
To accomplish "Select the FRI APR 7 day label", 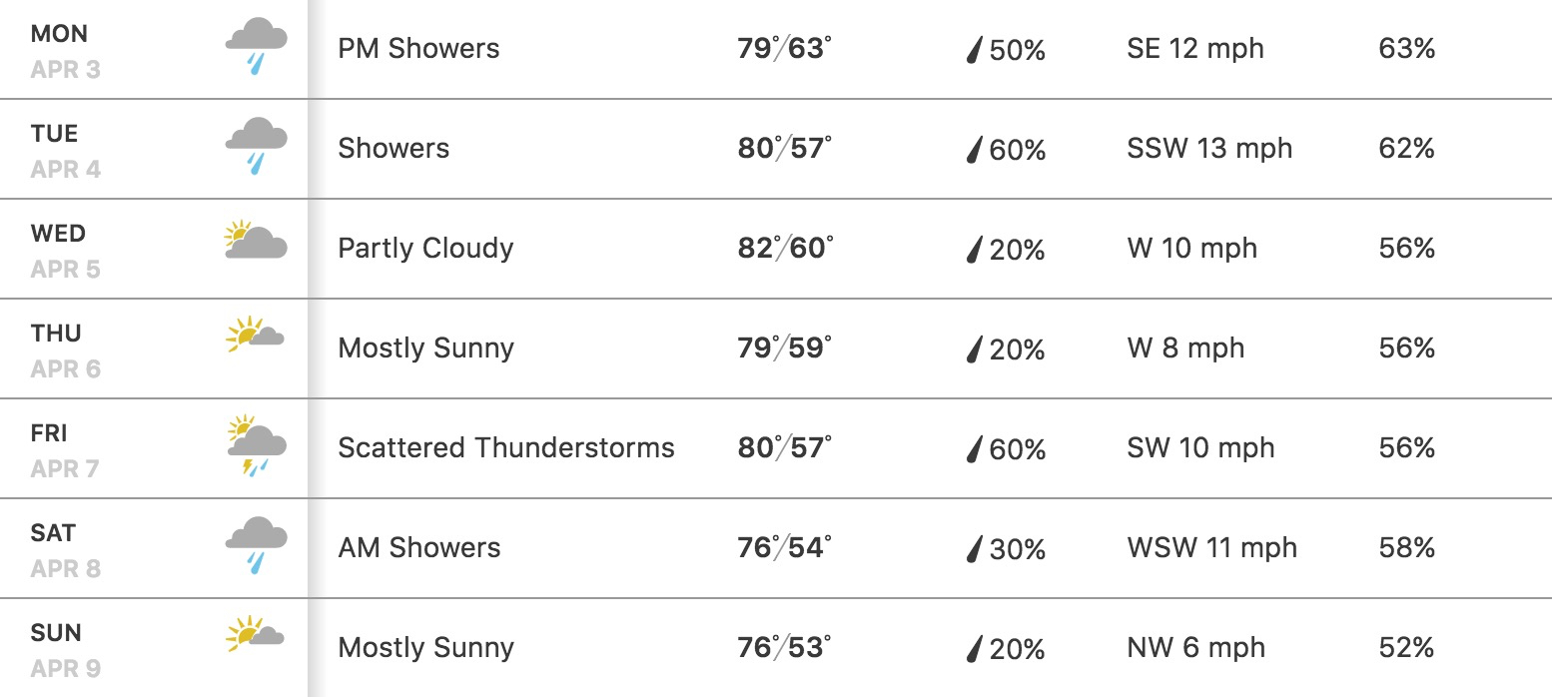I will (x=65, y=450).
